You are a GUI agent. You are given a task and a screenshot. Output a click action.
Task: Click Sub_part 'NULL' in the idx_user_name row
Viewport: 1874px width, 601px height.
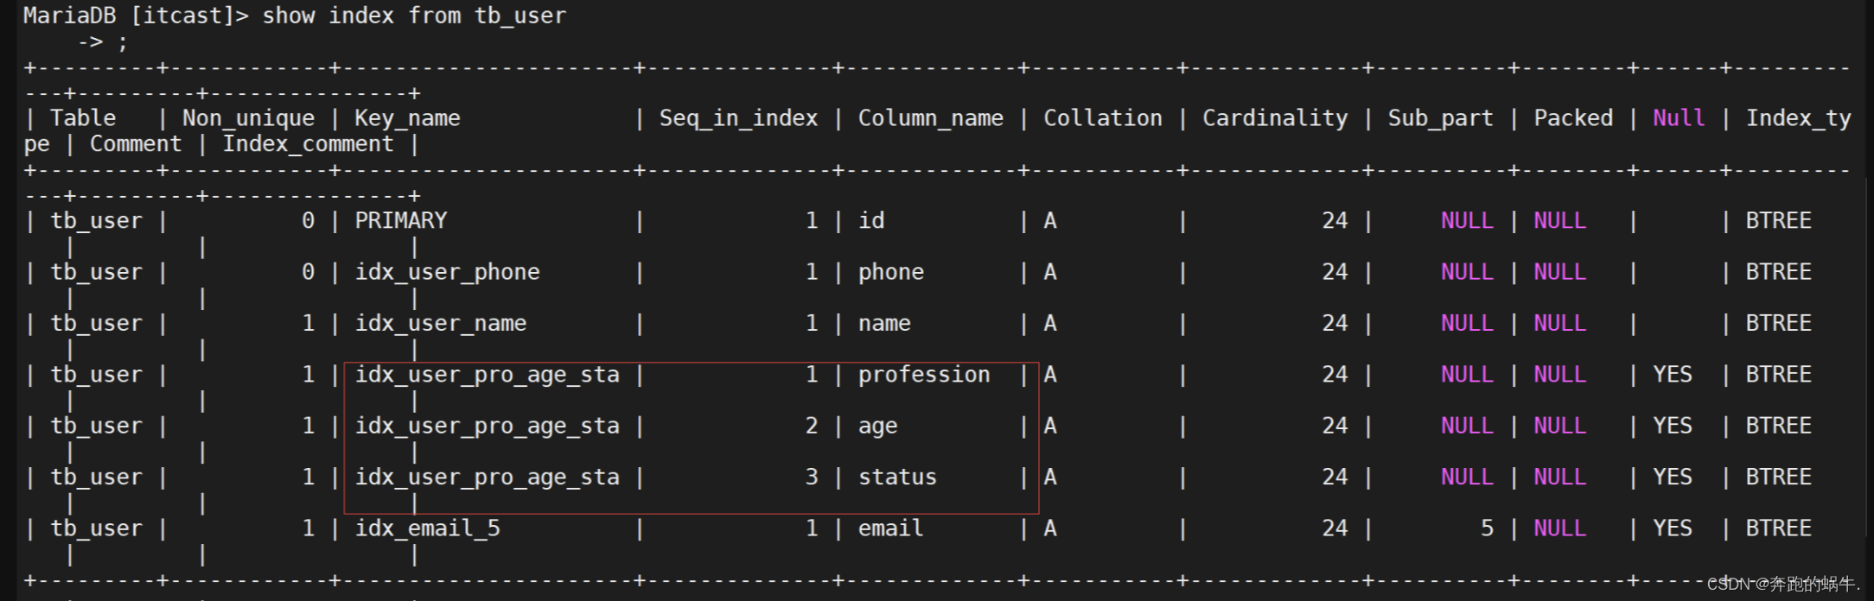pyautogui.click(x=1467, y=324)
